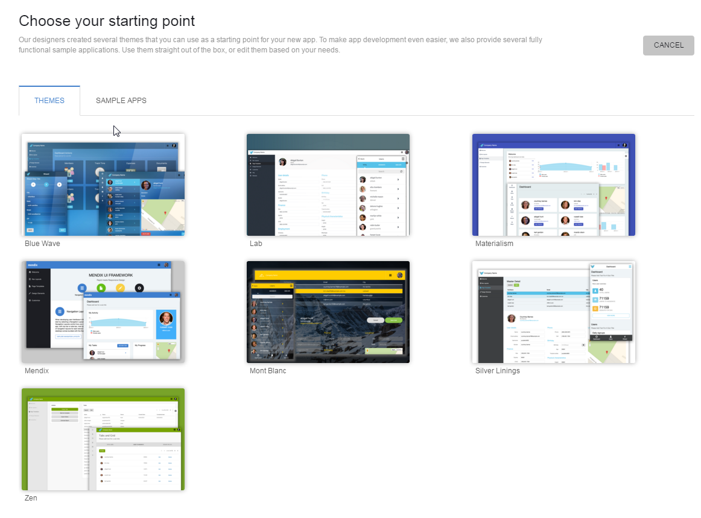The width and height of the screenshot is (701, 518).
Task: Click the Mendix theme name label
Action: [x=37, y=370]
